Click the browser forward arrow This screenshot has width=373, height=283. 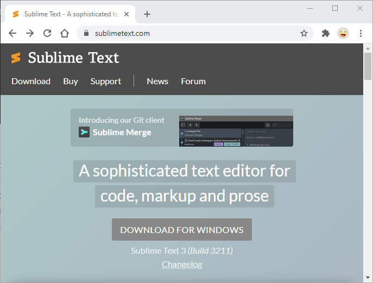(x=30, y=33)
